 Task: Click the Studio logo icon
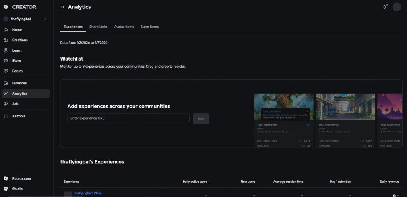pos(6,189)
